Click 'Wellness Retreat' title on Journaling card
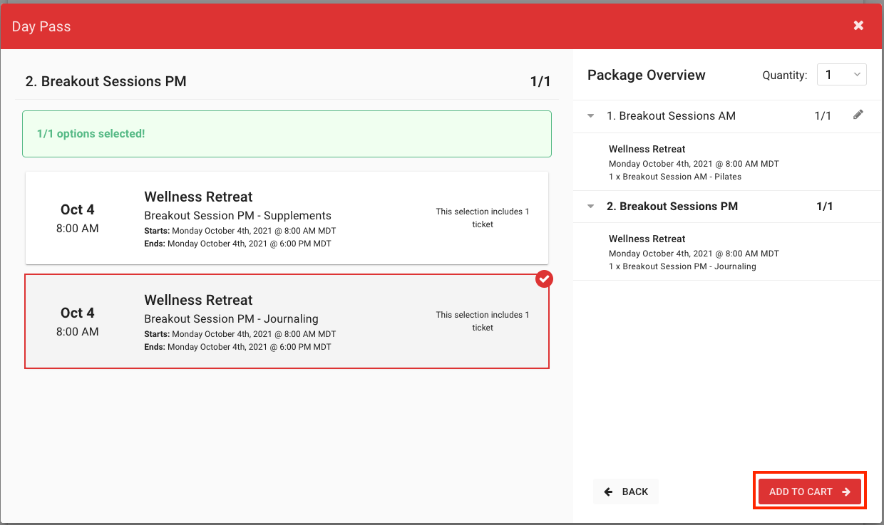884x525 pixels. [x=198, y=300]
